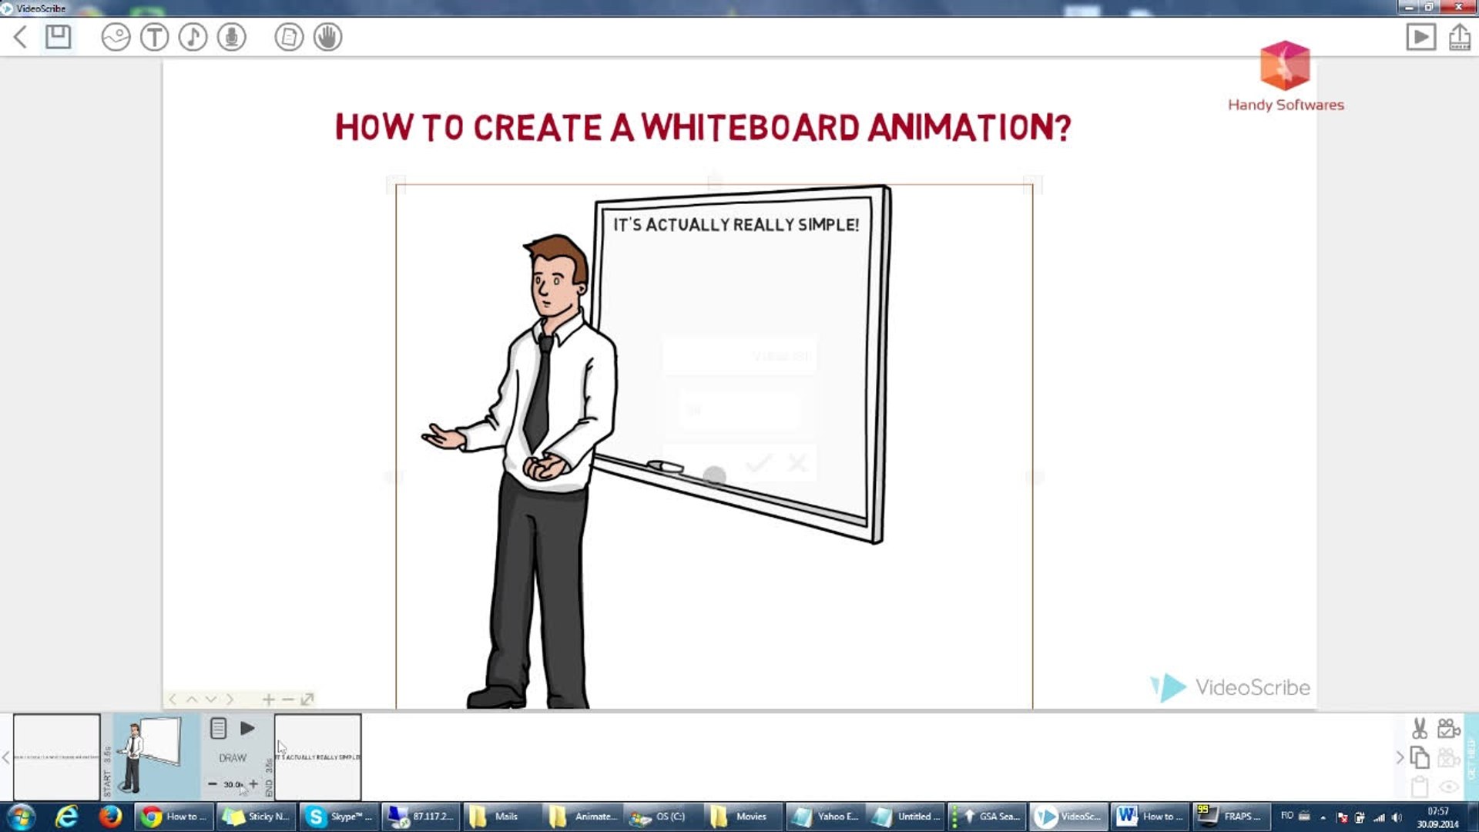Viewport: 1479px width, 832px height.
Task: Copy the selected element
Action: [1419, 757]
